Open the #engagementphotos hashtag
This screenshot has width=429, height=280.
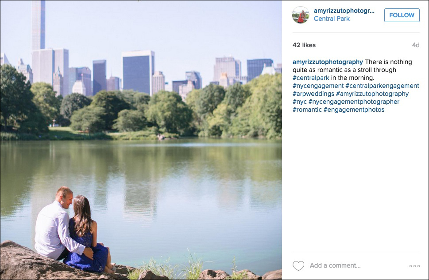pyautogui.click(x=354, y=110)
